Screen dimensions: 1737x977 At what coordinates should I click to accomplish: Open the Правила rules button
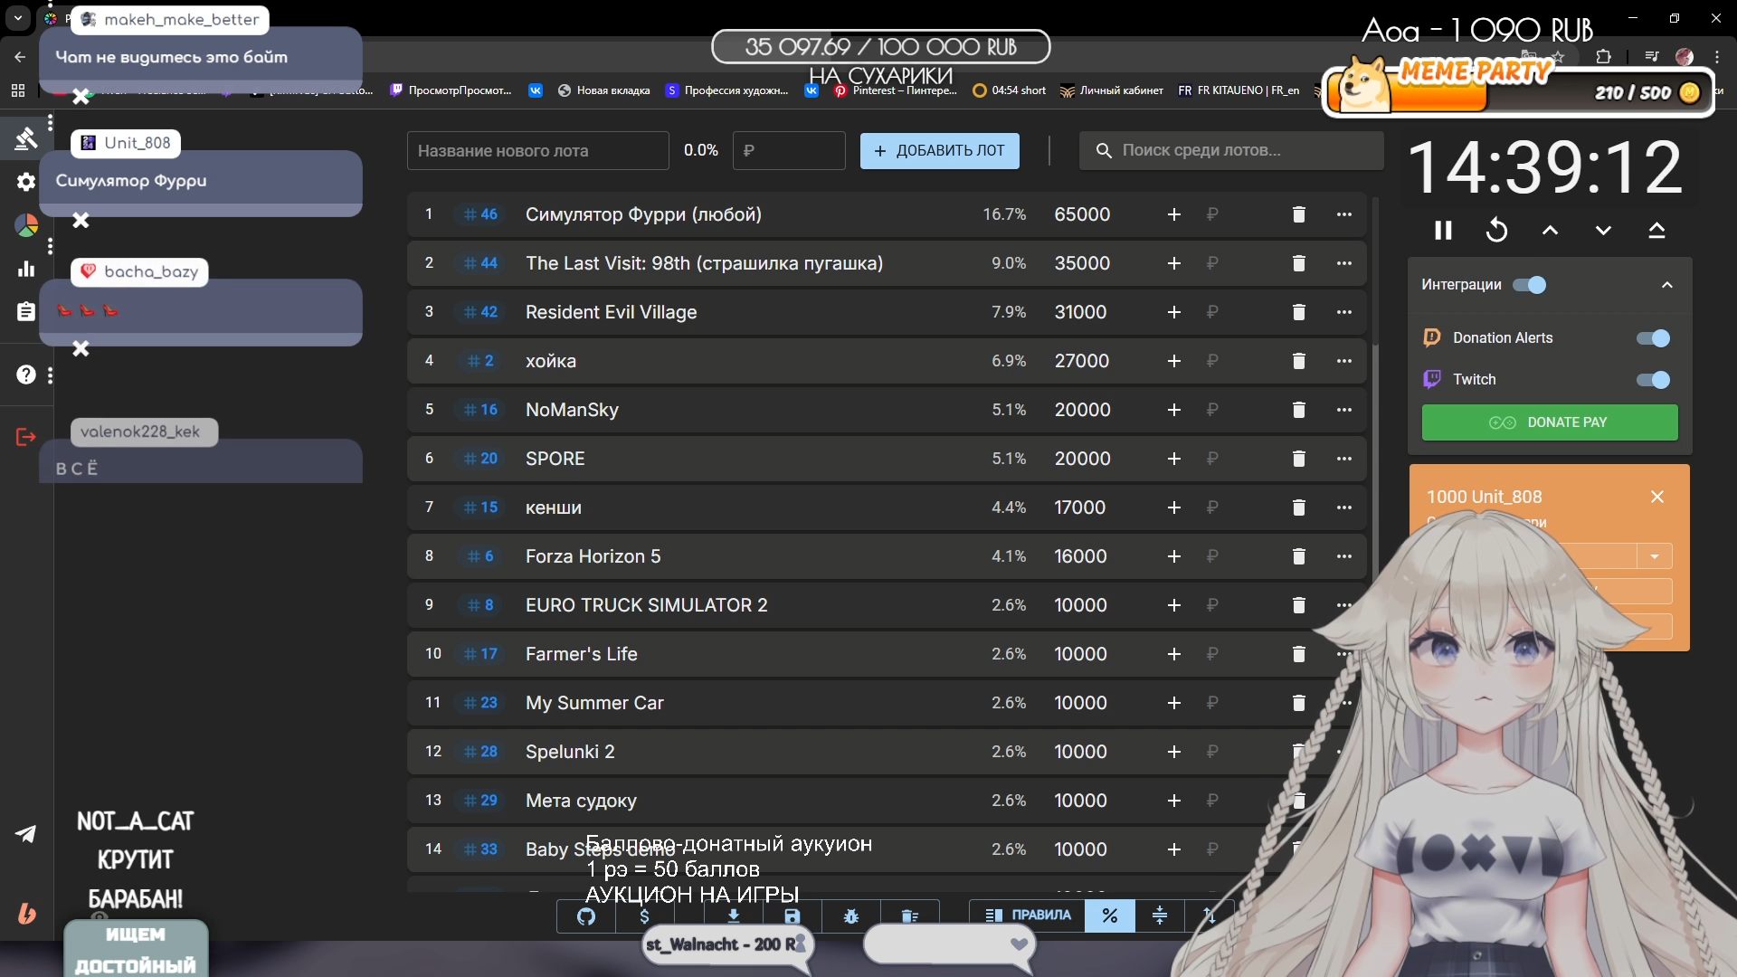(1028, 915)
